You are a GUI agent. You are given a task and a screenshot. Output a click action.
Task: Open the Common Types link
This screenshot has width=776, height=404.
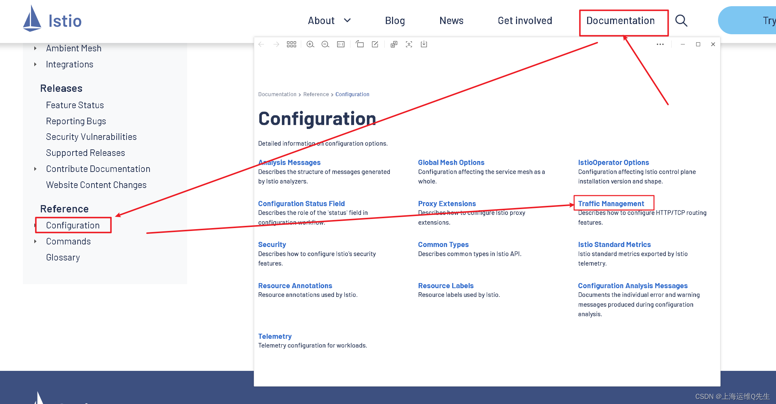point(443,244)
